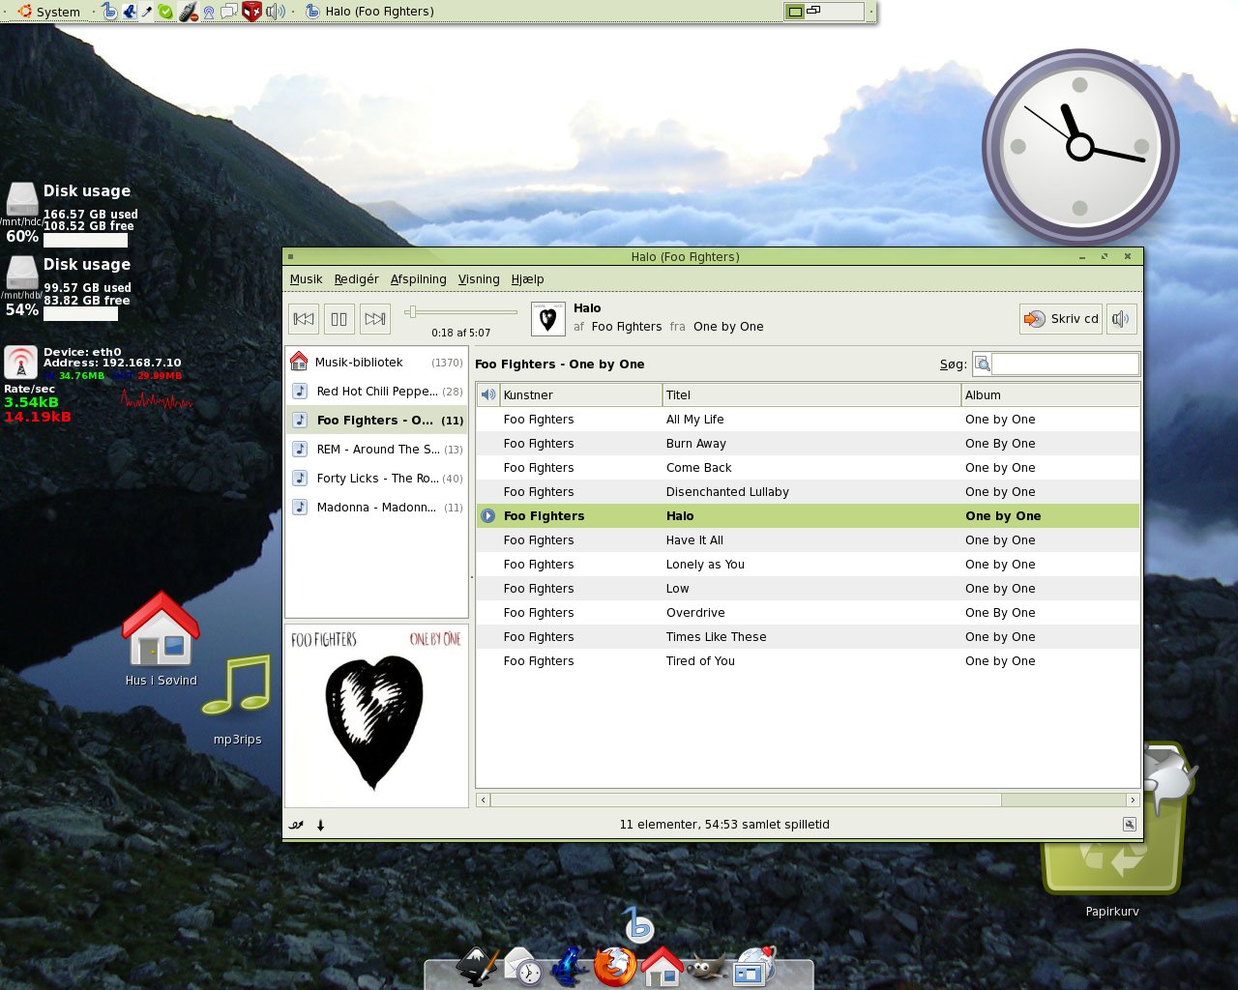Click the horizontal scrollbar of the track list
The image size is (1238, 990).
(746, 800)
